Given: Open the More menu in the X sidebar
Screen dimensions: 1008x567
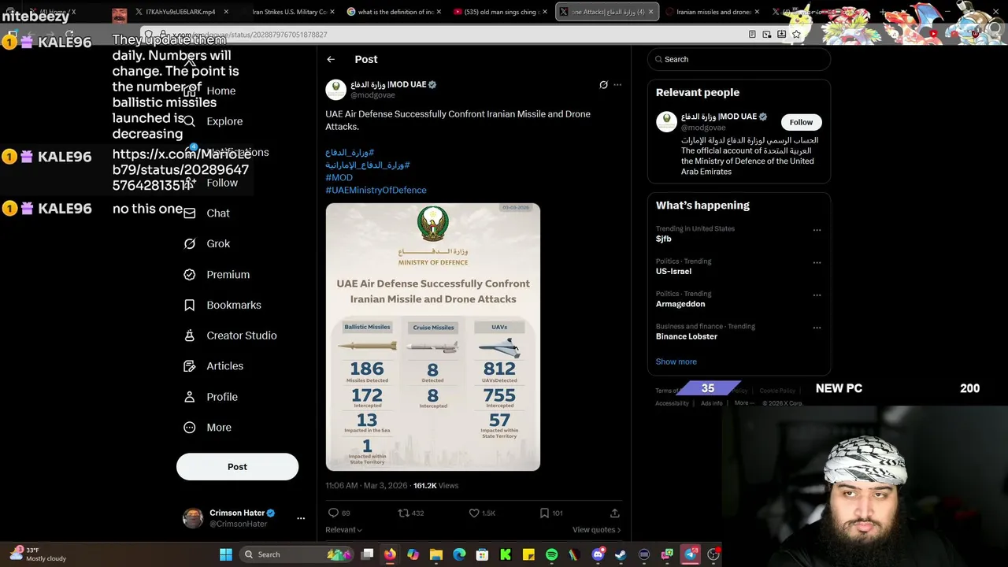Looking at the screenshot, I should click(207, 428).
